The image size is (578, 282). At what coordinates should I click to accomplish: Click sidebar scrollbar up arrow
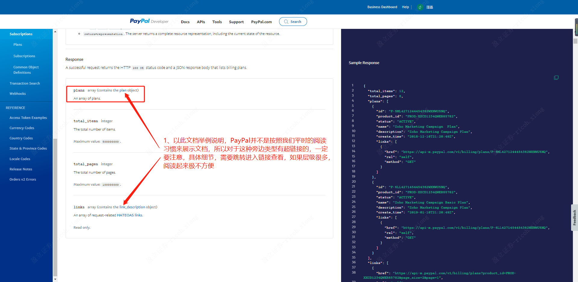click(x=55, y=31)
